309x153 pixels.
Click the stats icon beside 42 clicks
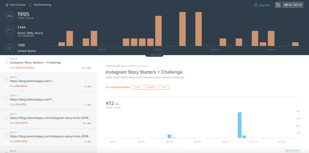(x=89, y=123)
